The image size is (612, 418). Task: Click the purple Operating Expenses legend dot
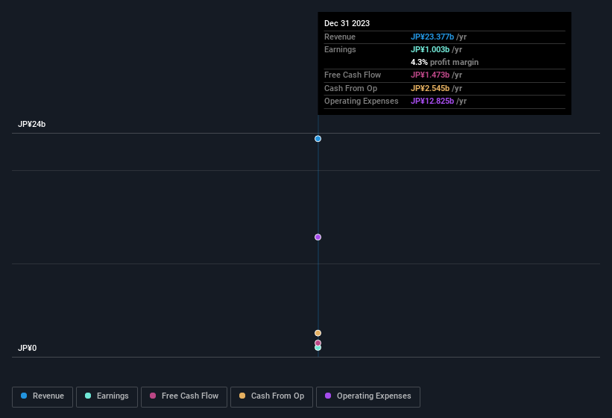click(x=328, y=396)
